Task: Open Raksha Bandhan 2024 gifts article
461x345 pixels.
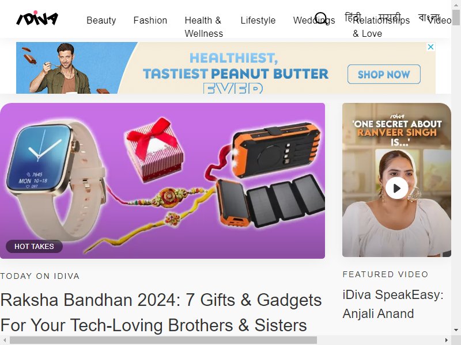Action: click(x=161, y=312)
